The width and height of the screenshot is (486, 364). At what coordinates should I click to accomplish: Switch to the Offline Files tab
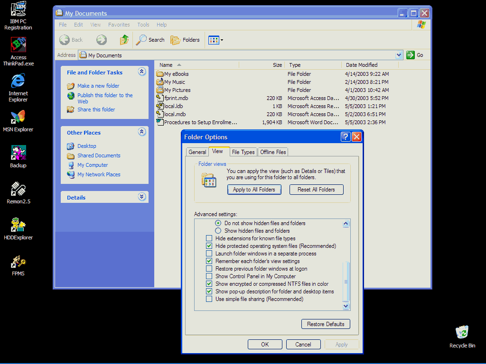click(273, 152)
